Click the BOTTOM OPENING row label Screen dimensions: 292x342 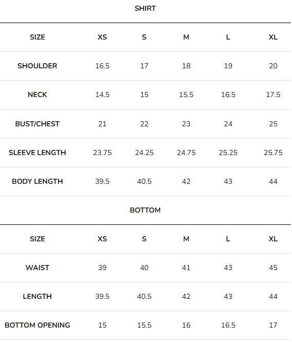tap(37, 325)
